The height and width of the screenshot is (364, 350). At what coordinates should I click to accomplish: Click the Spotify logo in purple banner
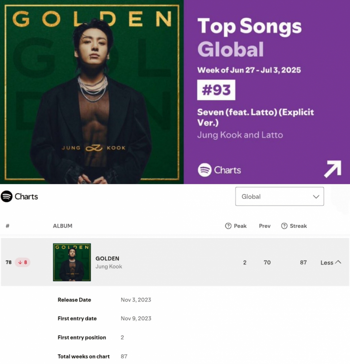click(x=204, y=170)
